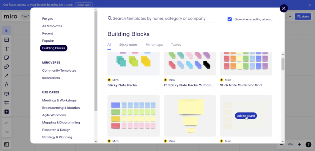The height and width of the screenshot is (151, 315).
Task: Select the Connection line arrow tool
Action: tap(7, 76)
